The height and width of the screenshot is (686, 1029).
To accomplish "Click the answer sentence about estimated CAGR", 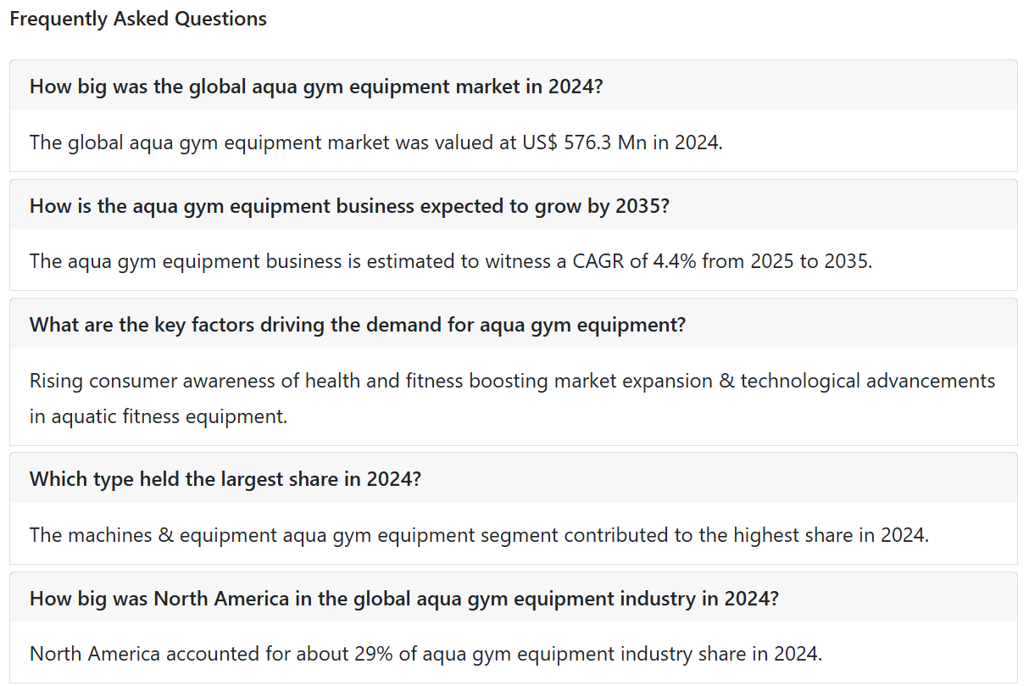I will tap(451, 260).
